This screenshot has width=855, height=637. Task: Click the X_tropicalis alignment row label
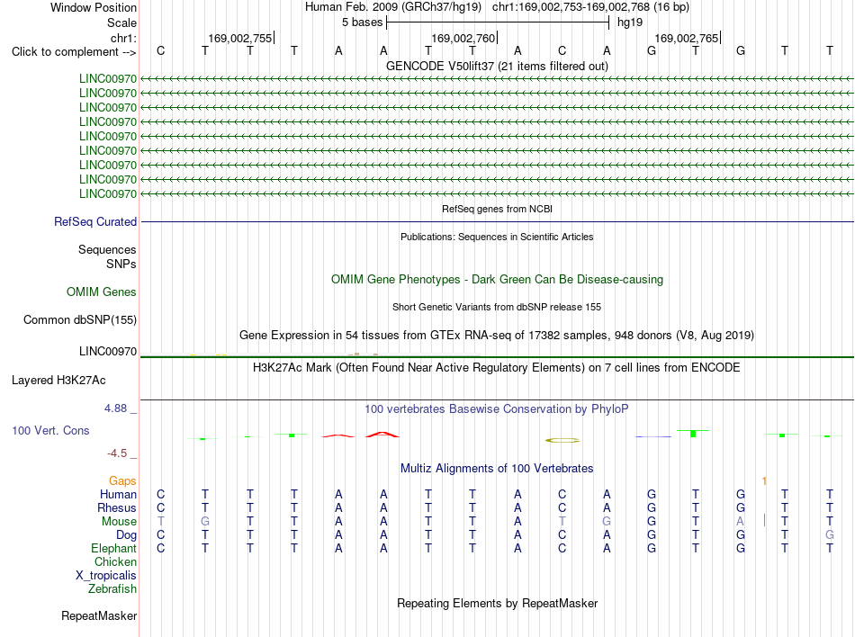106,576
